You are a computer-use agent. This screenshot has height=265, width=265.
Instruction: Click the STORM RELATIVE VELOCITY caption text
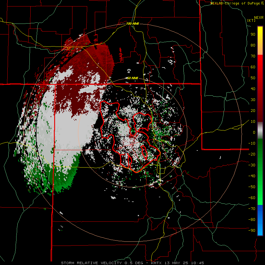coord(92,263)
